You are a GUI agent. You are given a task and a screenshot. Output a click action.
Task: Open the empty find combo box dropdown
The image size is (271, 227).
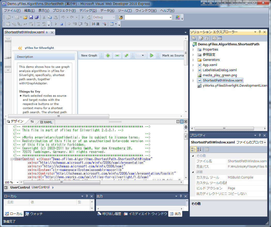[x=170, y=17]
